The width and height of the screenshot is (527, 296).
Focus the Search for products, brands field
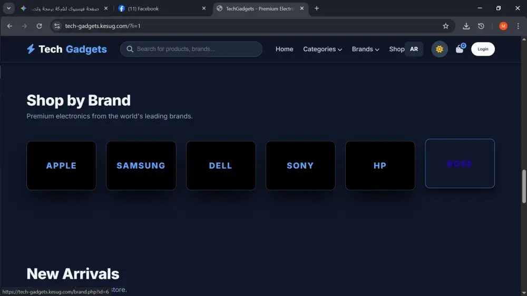pyautogui.click(x=191, y=49)
